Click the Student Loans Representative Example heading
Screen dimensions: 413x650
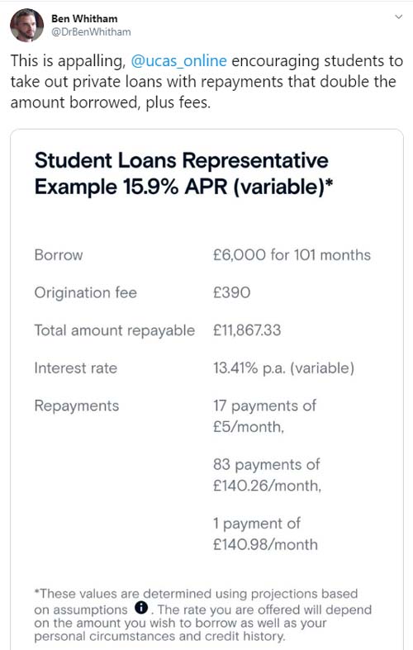coord(183,173)
